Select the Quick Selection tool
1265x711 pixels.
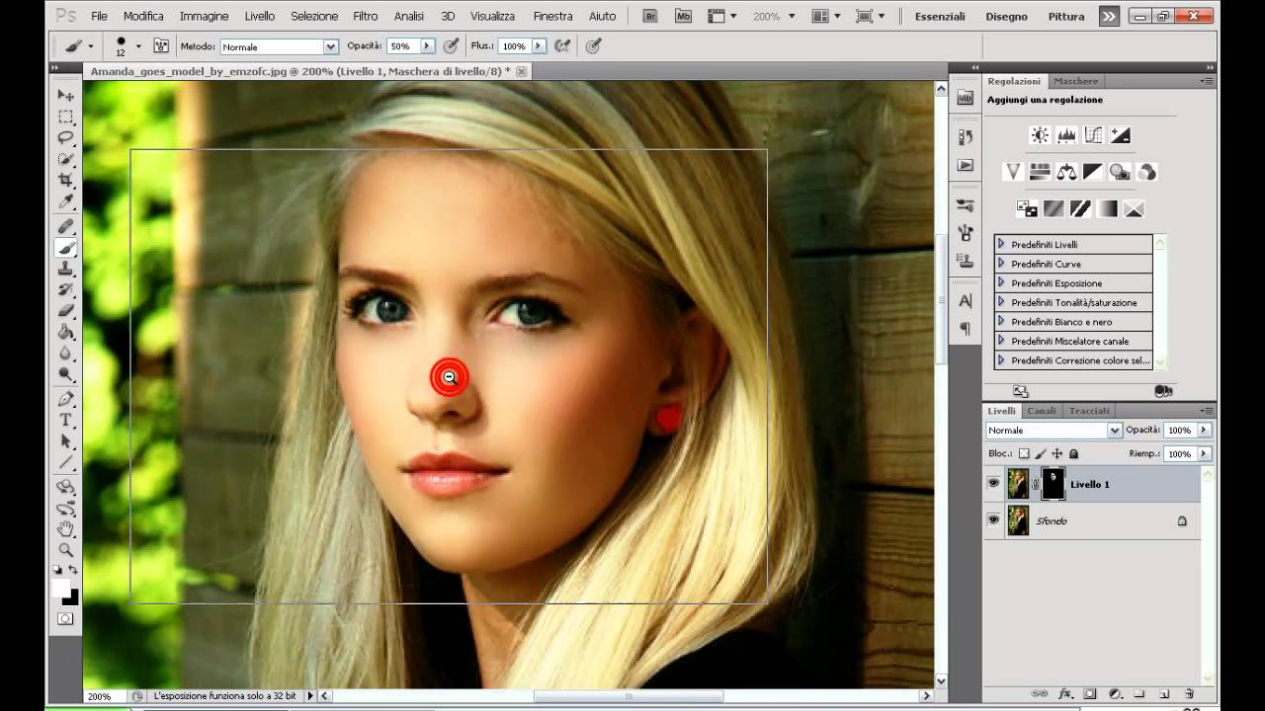point(65,159)
